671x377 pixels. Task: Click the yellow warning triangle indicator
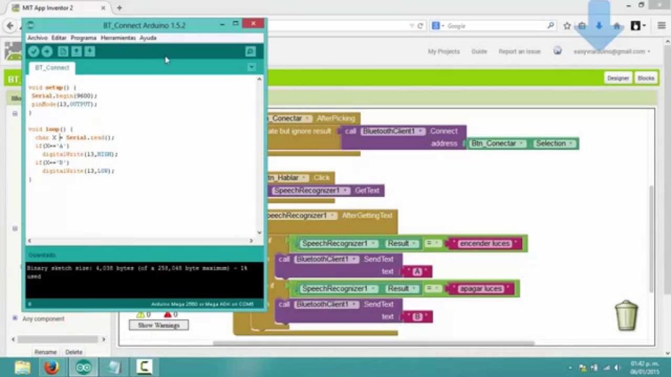tap(140, 315)
